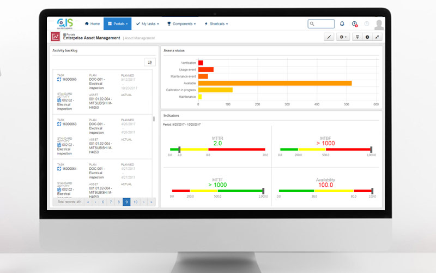The image size is (436, 273).
Task: Jump to the last page of records
Action: point(152,202)
